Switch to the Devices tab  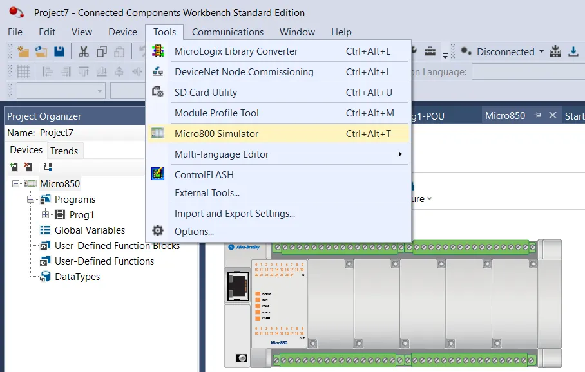click(x=26, y=150)
